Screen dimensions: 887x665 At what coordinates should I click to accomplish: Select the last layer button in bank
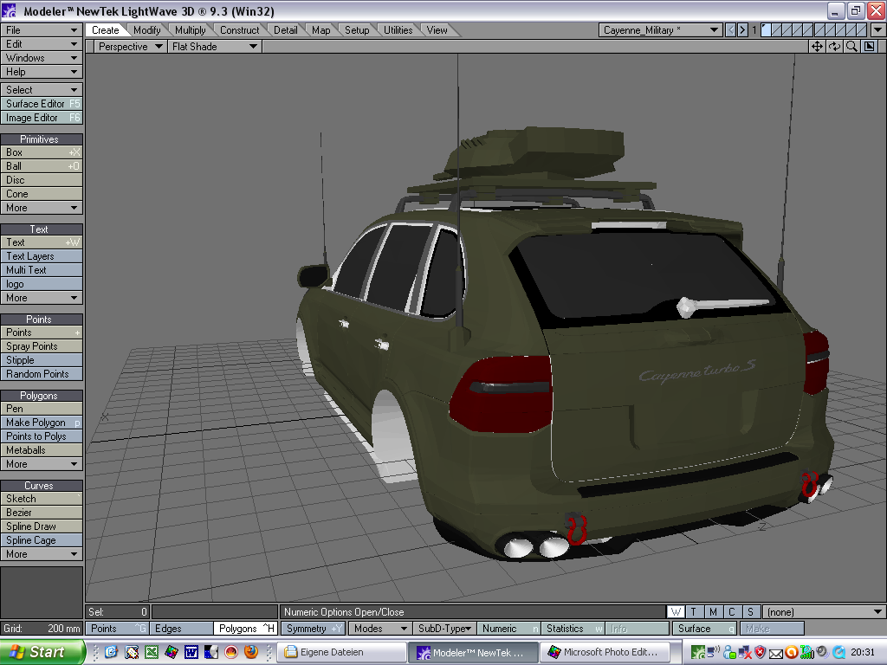(x=862, y=30)
